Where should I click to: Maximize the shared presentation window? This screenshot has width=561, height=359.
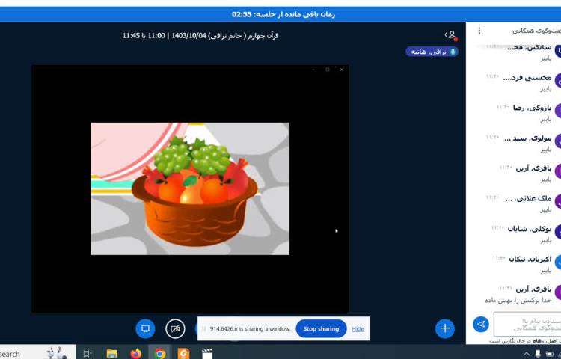click(x=328, y=70)
